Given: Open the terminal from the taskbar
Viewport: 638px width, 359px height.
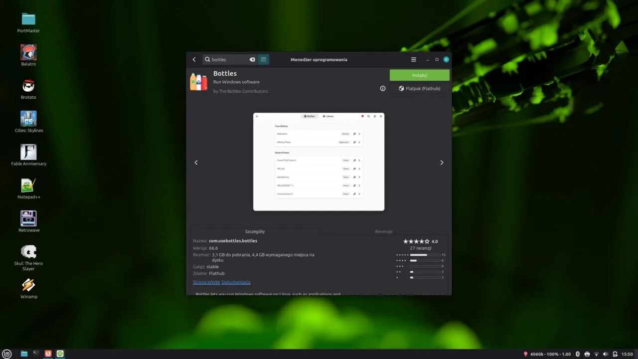Looking at the screenshot, I should coord(36,354).
